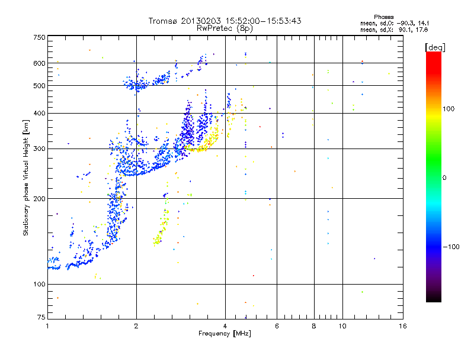The height and width of the screenshot is (355, 474).
Task: Click the colorbar tick label '0'
Action: tap(444, 178)
